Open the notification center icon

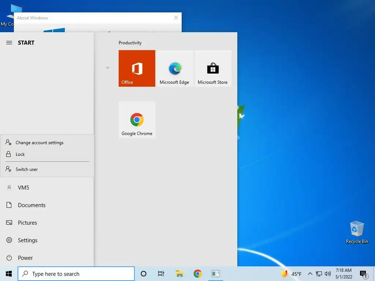[x=364, y=274]
